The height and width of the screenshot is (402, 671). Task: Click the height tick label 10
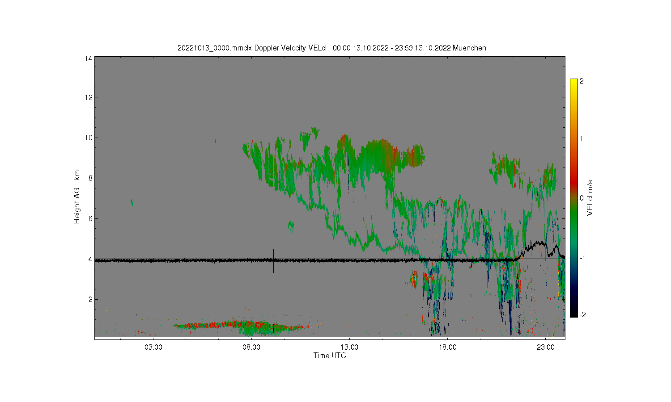[x=89, y=138]
